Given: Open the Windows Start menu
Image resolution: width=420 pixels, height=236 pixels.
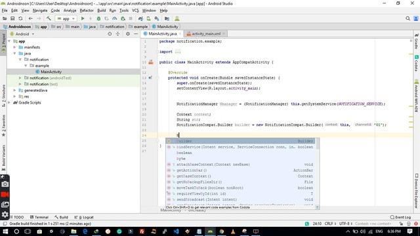Looking at the screenshot, I should [x=5, y=231].
